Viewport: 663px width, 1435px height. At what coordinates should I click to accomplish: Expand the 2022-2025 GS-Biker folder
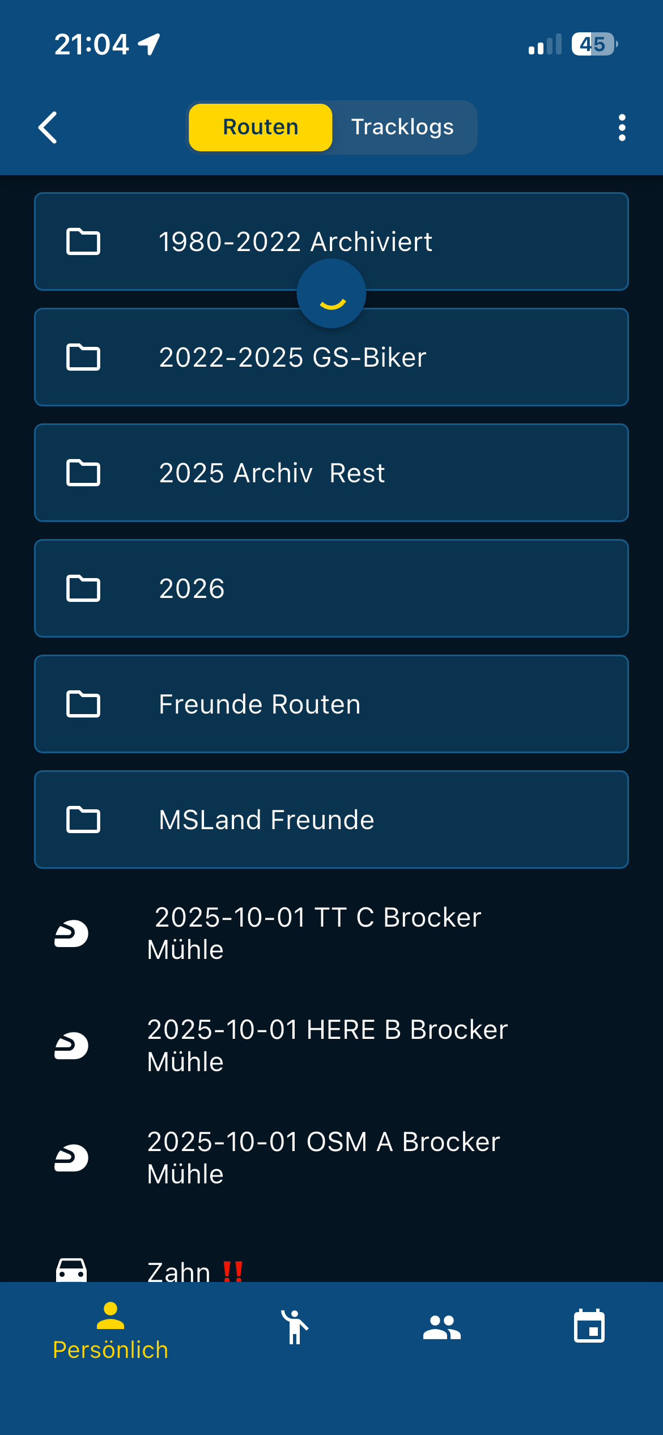pos(331,358)
